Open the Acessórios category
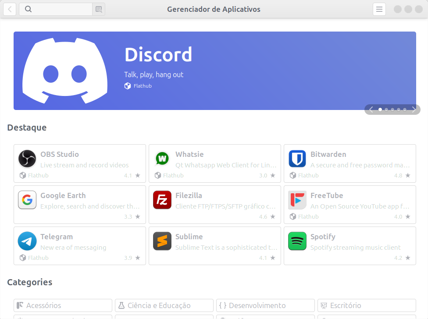 pyautogui.click(x=63, y=305)
